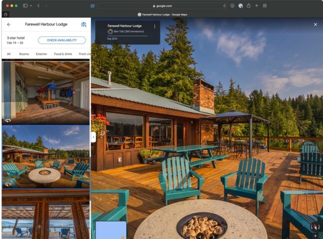323x239 pixels.
Task: Click the compass control in the photo viewer
Action: tap(315, 227)
